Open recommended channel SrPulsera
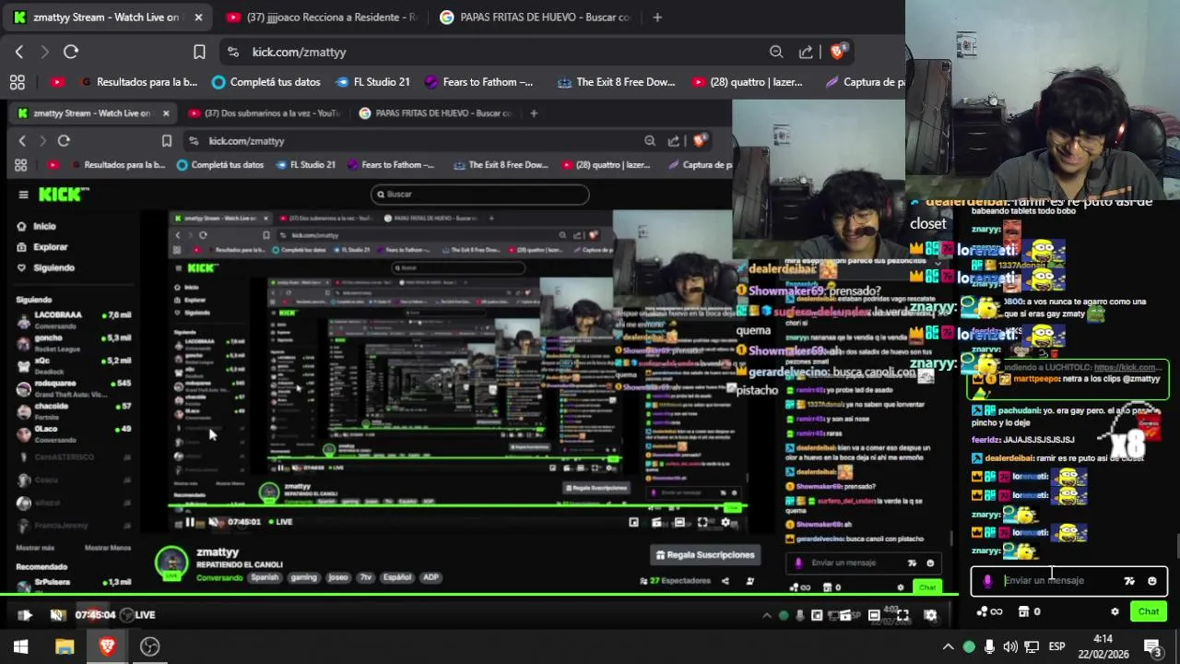 74,583
